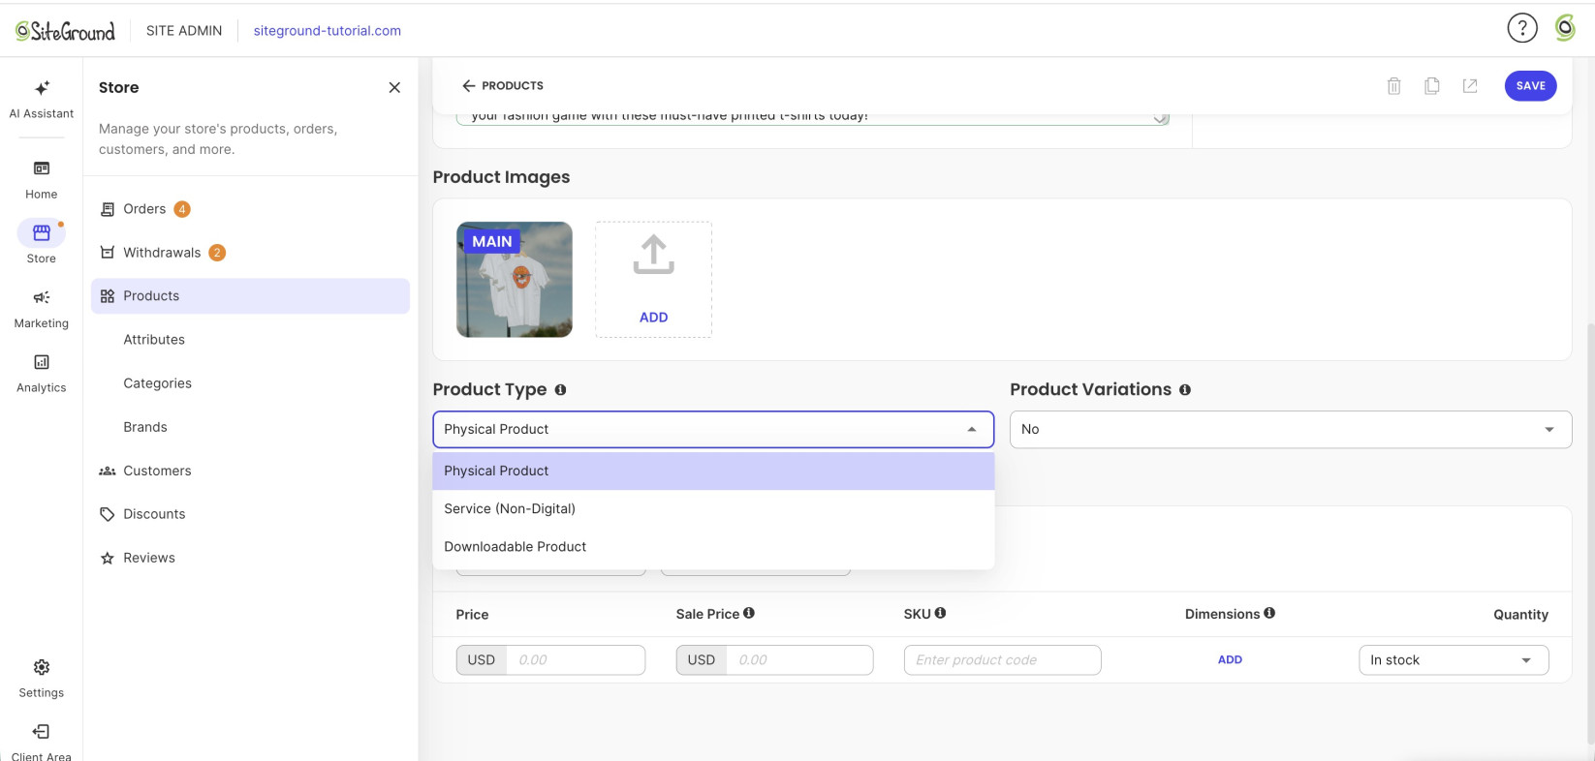Image resolution: width=1595 pixels, height=761 pixels.
Task: Open product preview in new window icon
Action: tap(1470, 85)
